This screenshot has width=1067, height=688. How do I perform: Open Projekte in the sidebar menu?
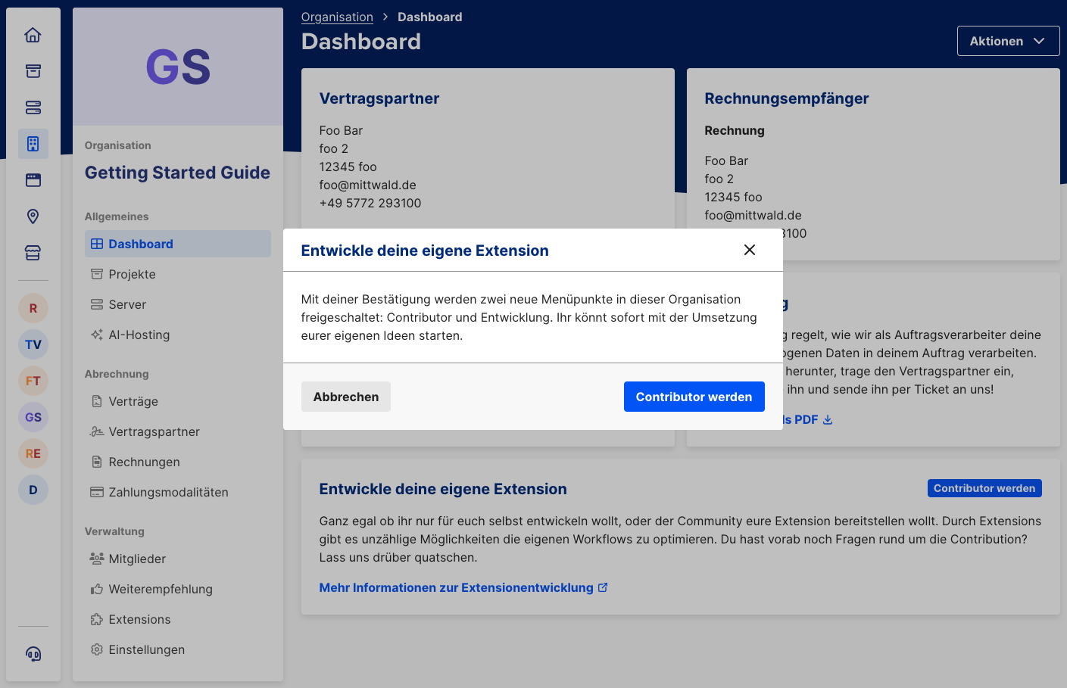(132, 274)
